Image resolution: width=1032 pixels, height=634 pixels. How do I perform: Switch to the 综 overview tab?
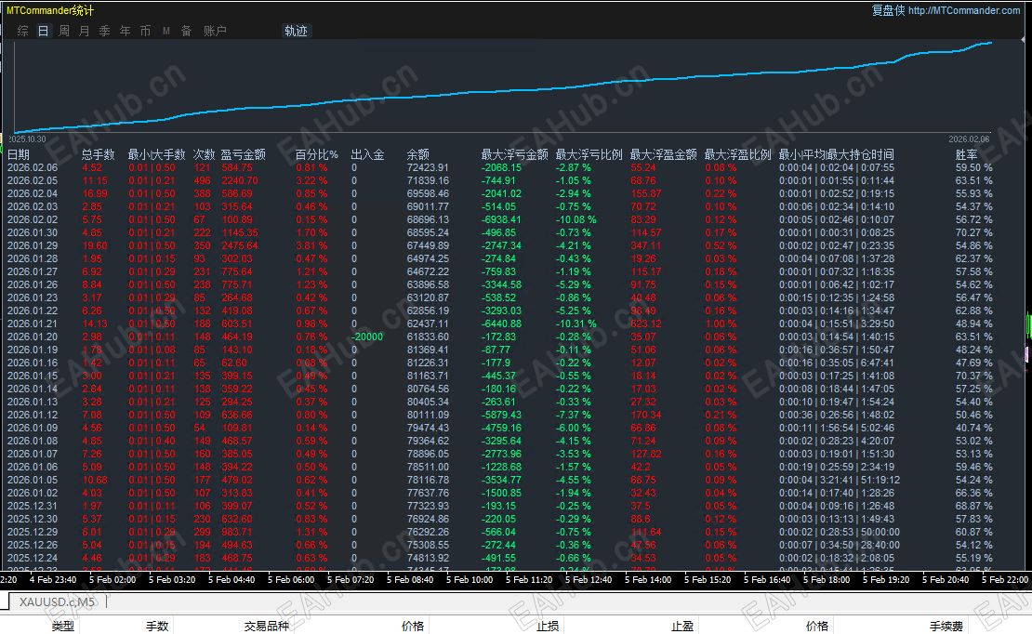pos(23,31)
